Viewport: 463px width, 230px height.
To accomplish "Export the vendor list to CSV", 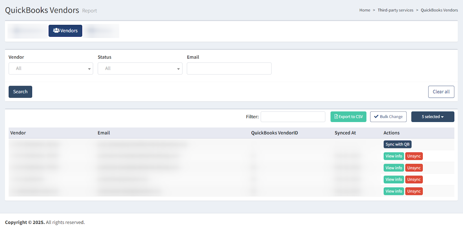I will [x=348, y=117].
